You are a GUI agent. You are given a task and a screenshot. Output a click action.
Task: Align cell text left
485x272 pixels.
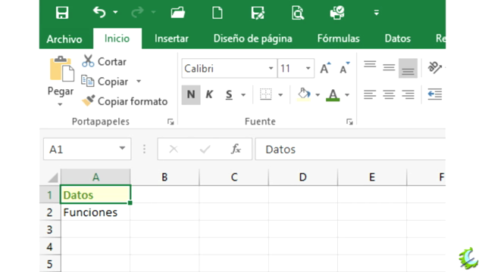tap(370, 94)
